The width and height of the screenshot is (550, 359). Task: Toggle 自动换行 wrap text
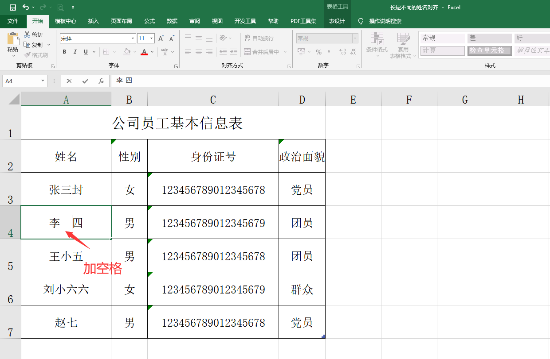[x=259, y=38]
